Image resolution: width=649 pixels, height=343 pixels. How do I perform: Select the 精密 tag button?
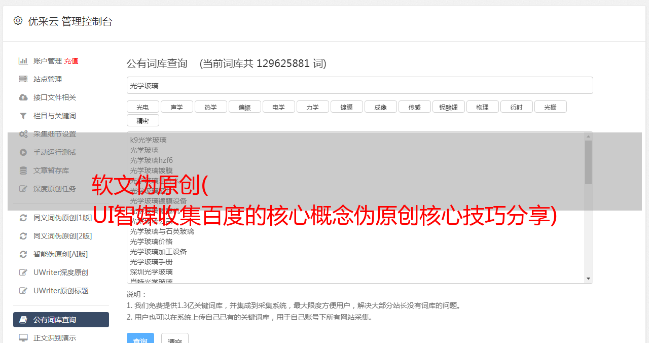[143, 121]
